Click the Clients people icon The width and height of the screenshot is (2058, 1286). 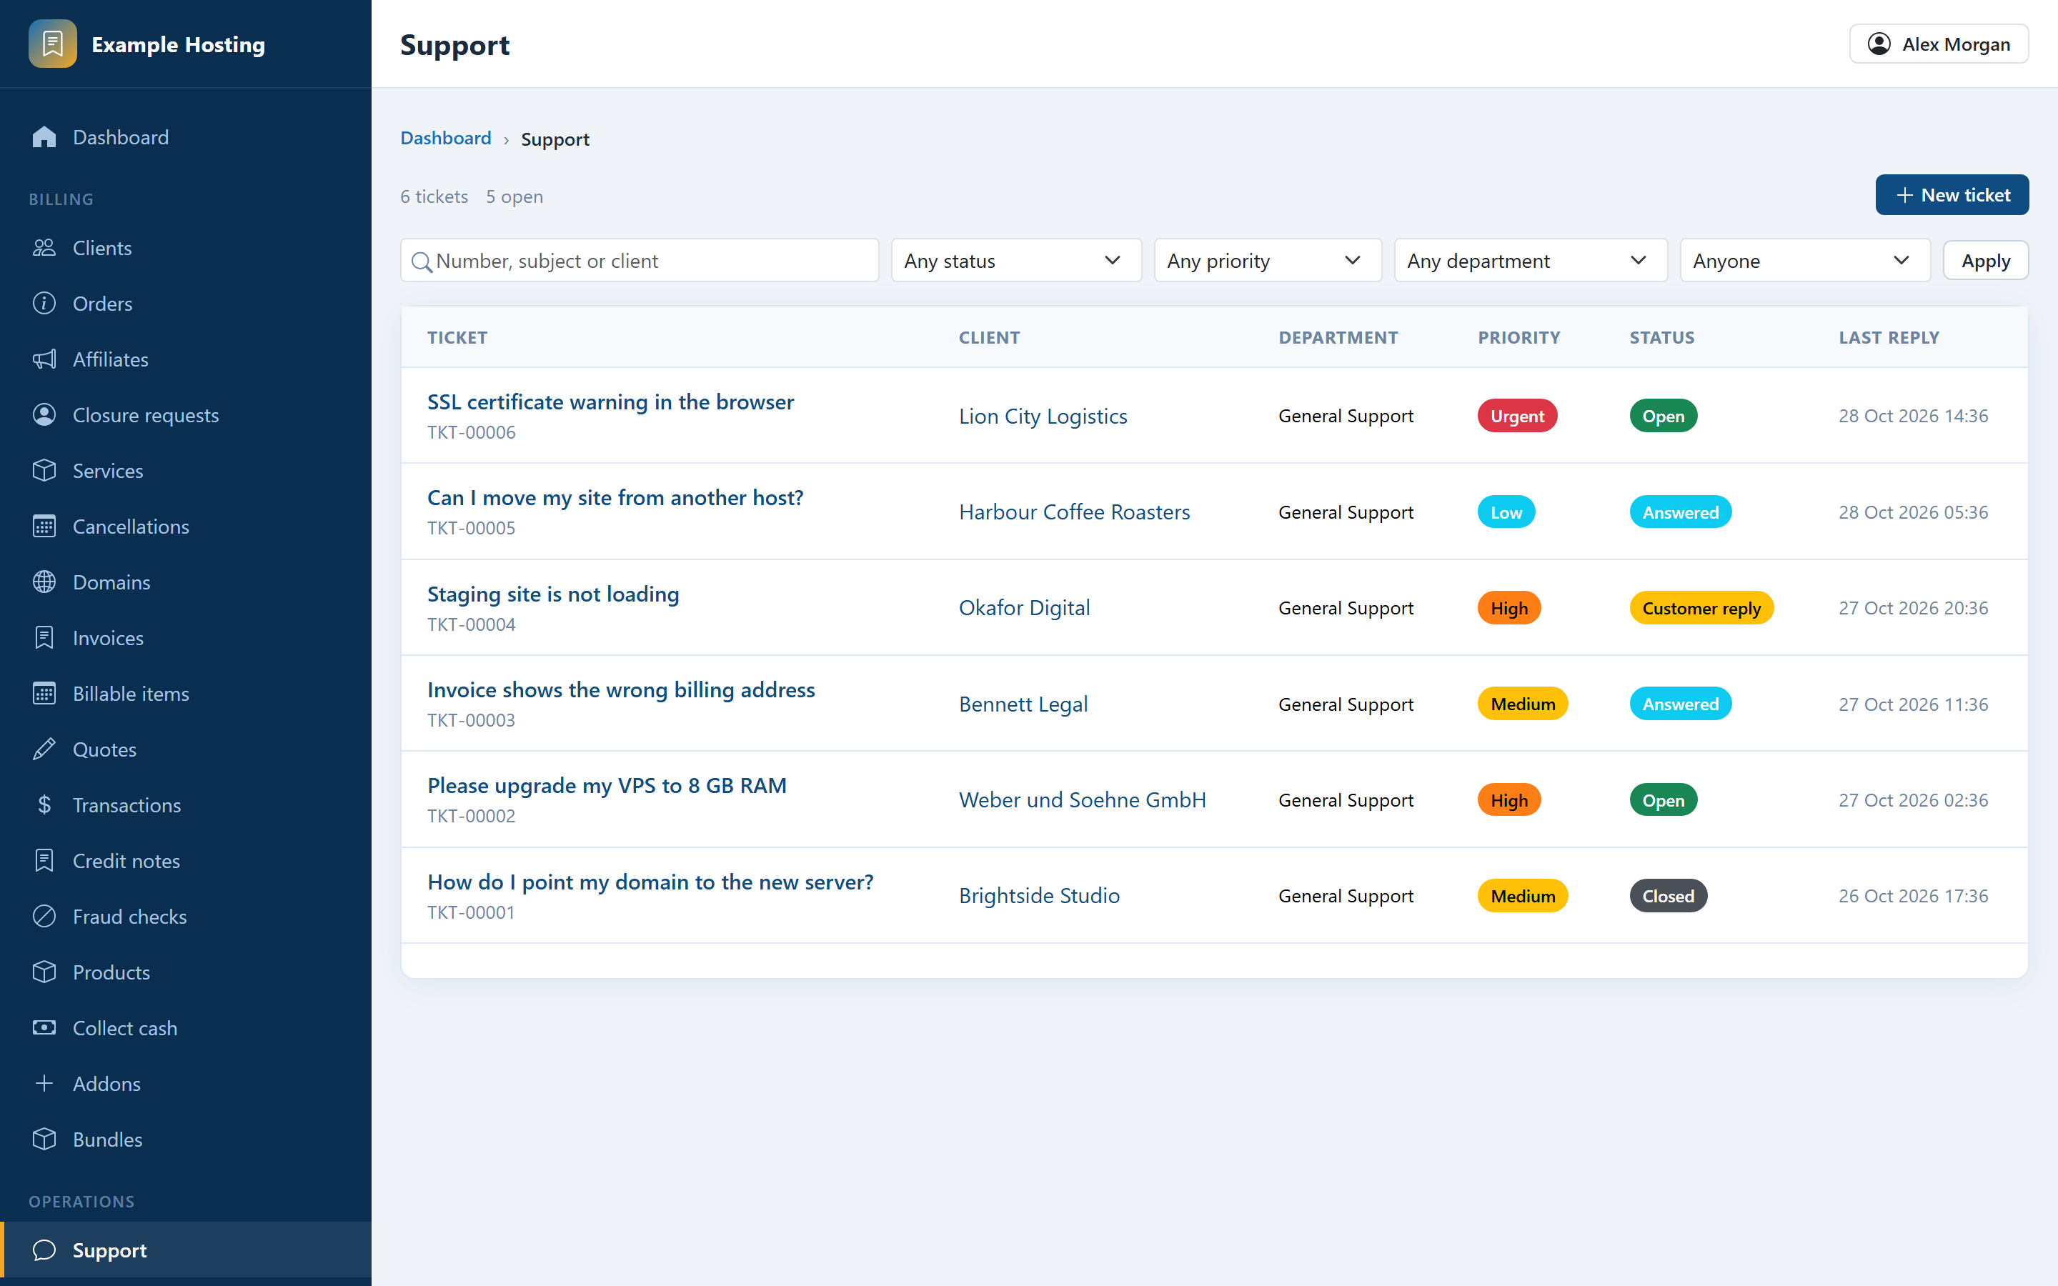pos(44,247)
